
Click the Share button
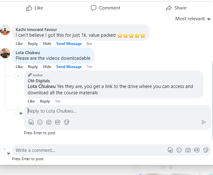(176, 8)
